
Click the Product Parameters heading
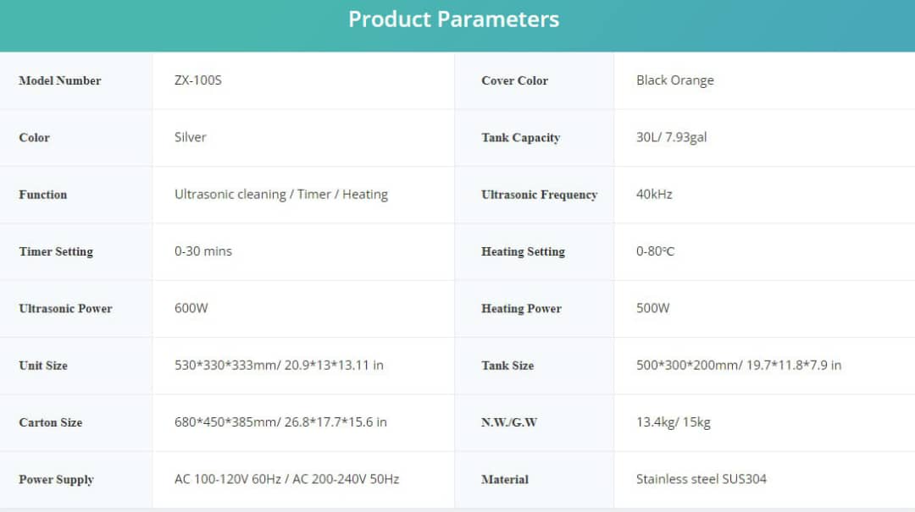[453, 19]
